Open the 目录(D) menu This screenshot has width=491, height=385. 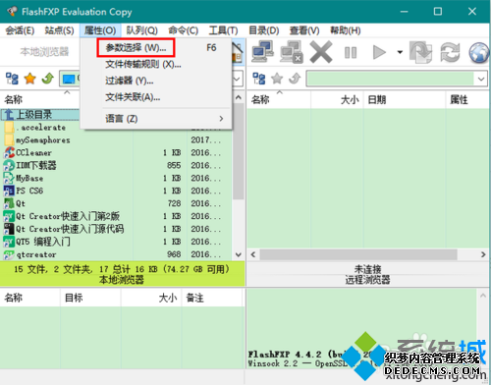(x=264, y=30)
